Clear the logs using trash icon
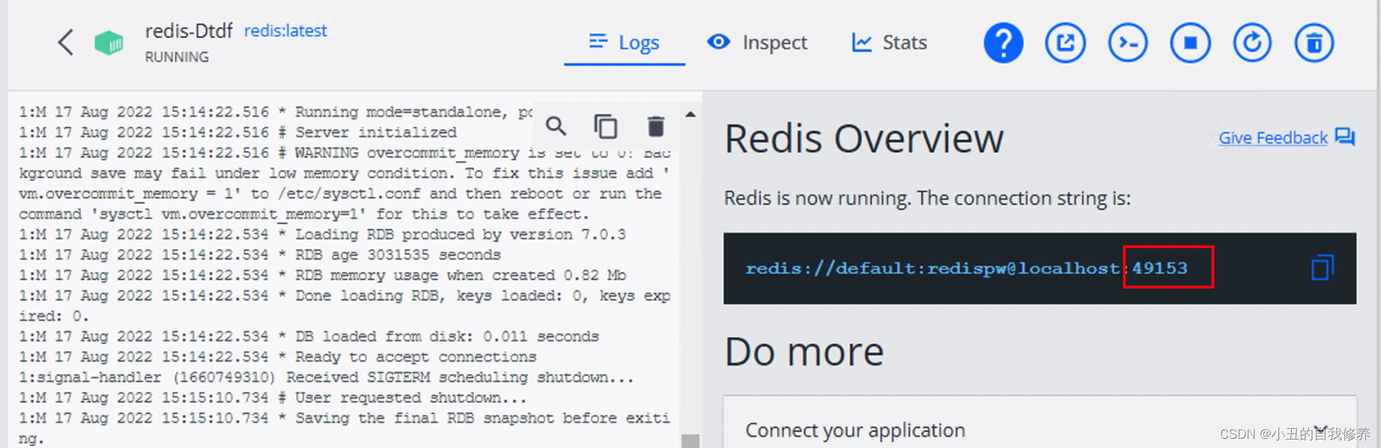Viewport: 1381px width, 448px height. [656, 127]
